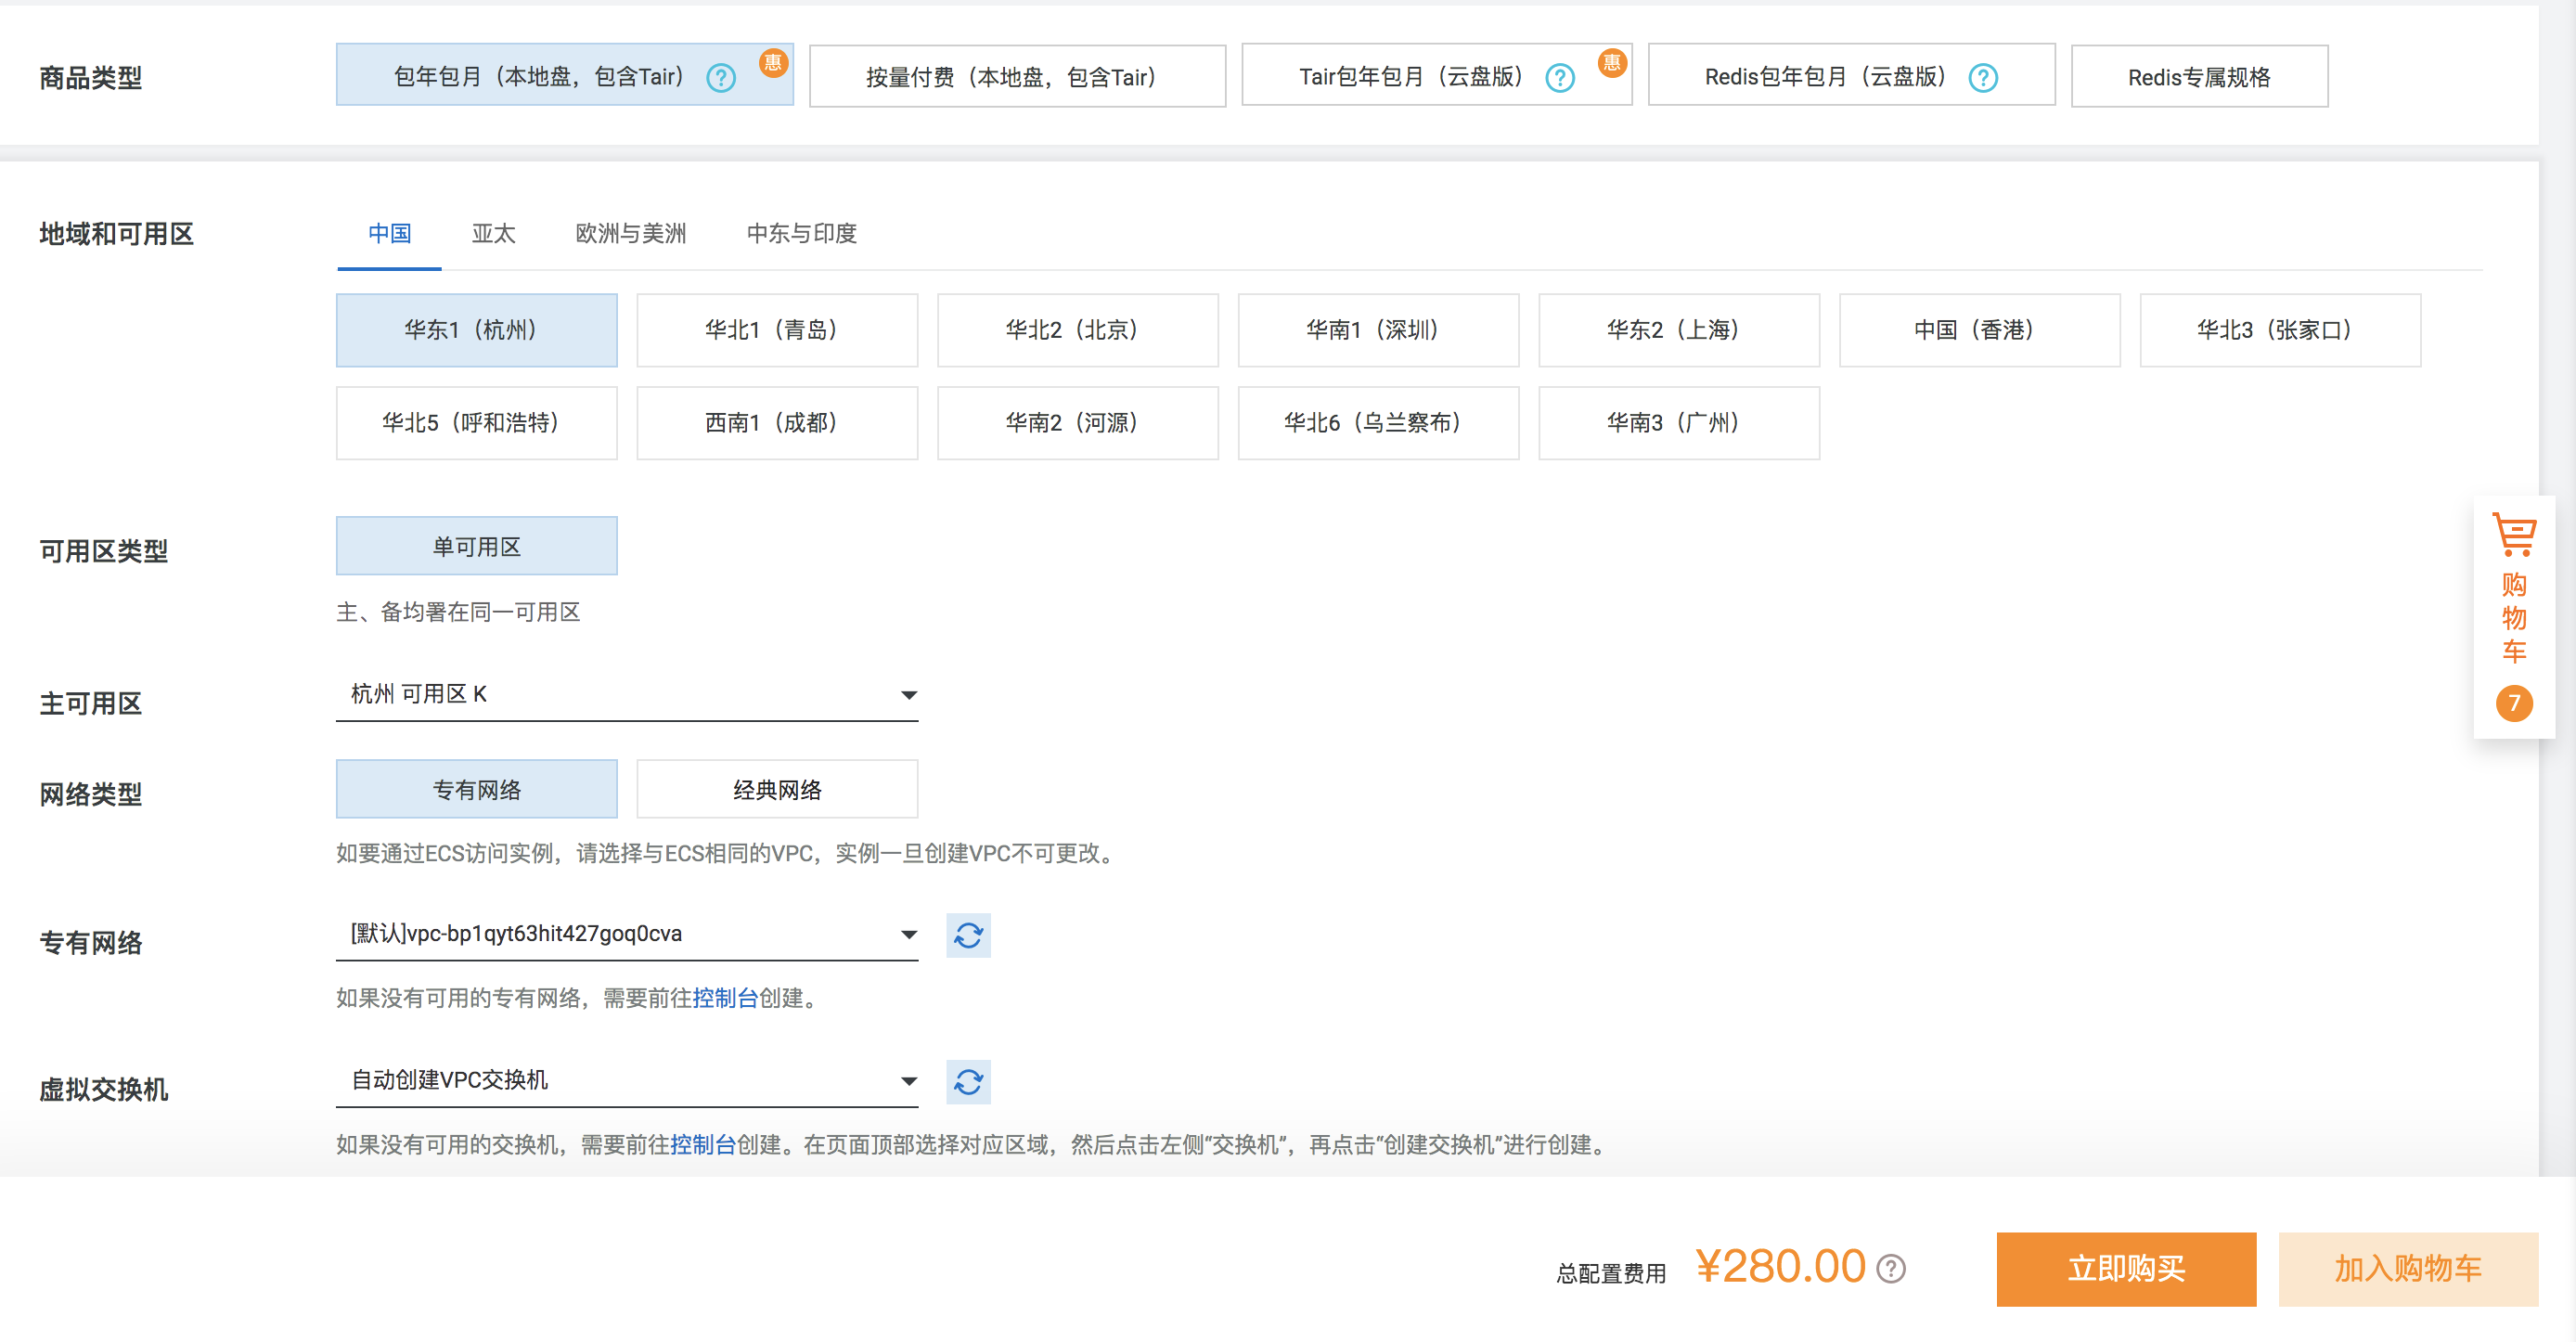
Task: Click the 加入购物车 button
Action: (2407, 1268)
